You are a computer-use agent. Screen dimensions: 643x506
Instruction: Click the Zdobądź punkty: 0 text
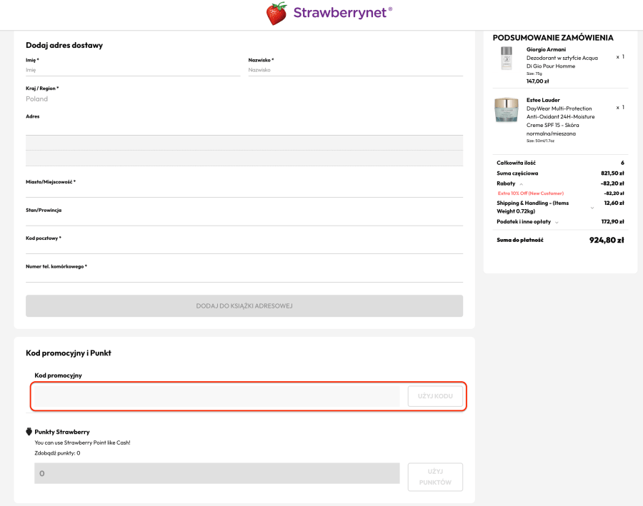click(57, 453)
